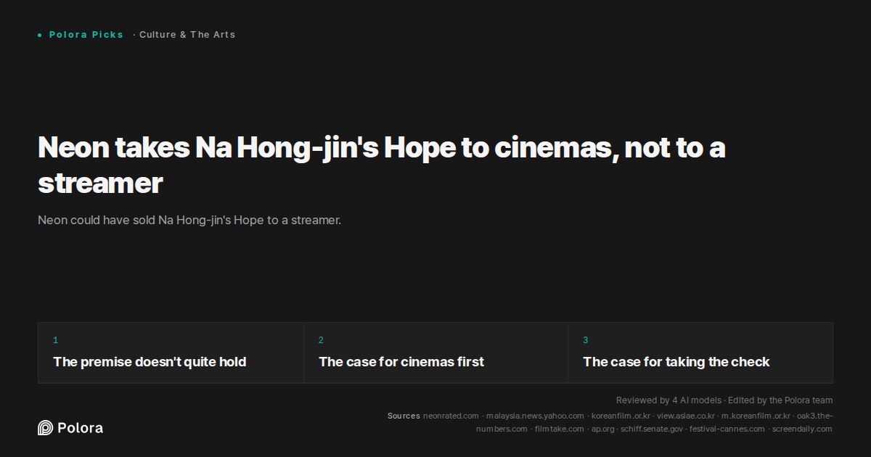Open the view.asiae.co.kr source

tap(685, 416)
